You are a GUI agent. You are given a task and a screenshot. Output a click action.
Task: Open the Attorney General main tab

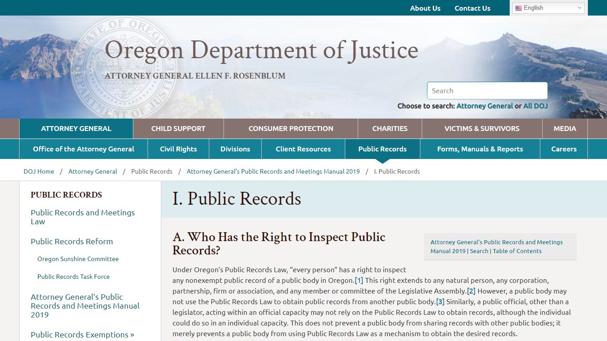tap(76, 128)
